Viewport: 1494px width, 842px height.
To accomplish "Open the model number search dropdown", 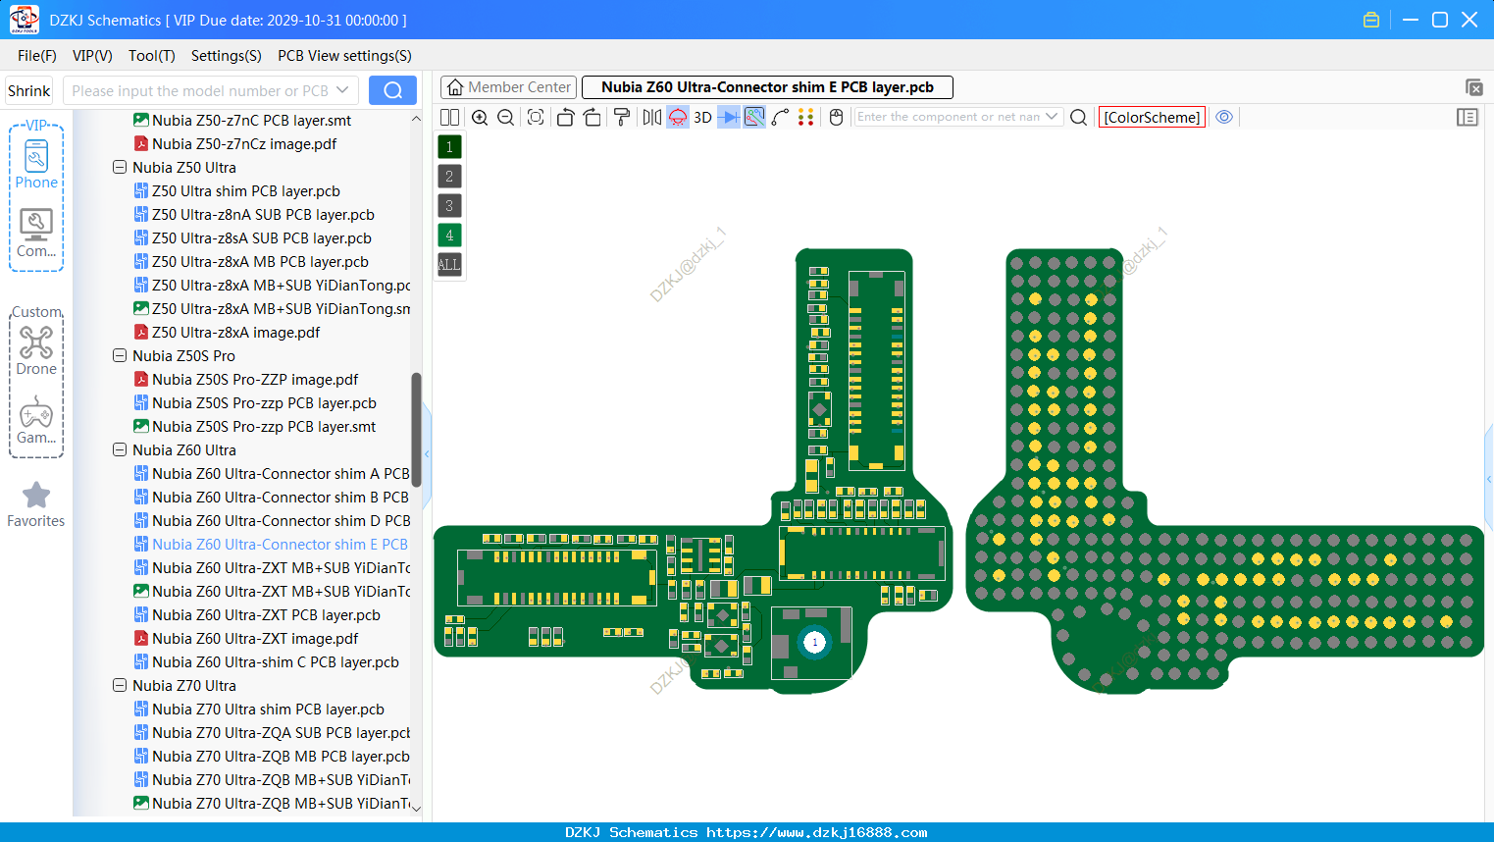I will pyautogui.click(x=342, y=90).
